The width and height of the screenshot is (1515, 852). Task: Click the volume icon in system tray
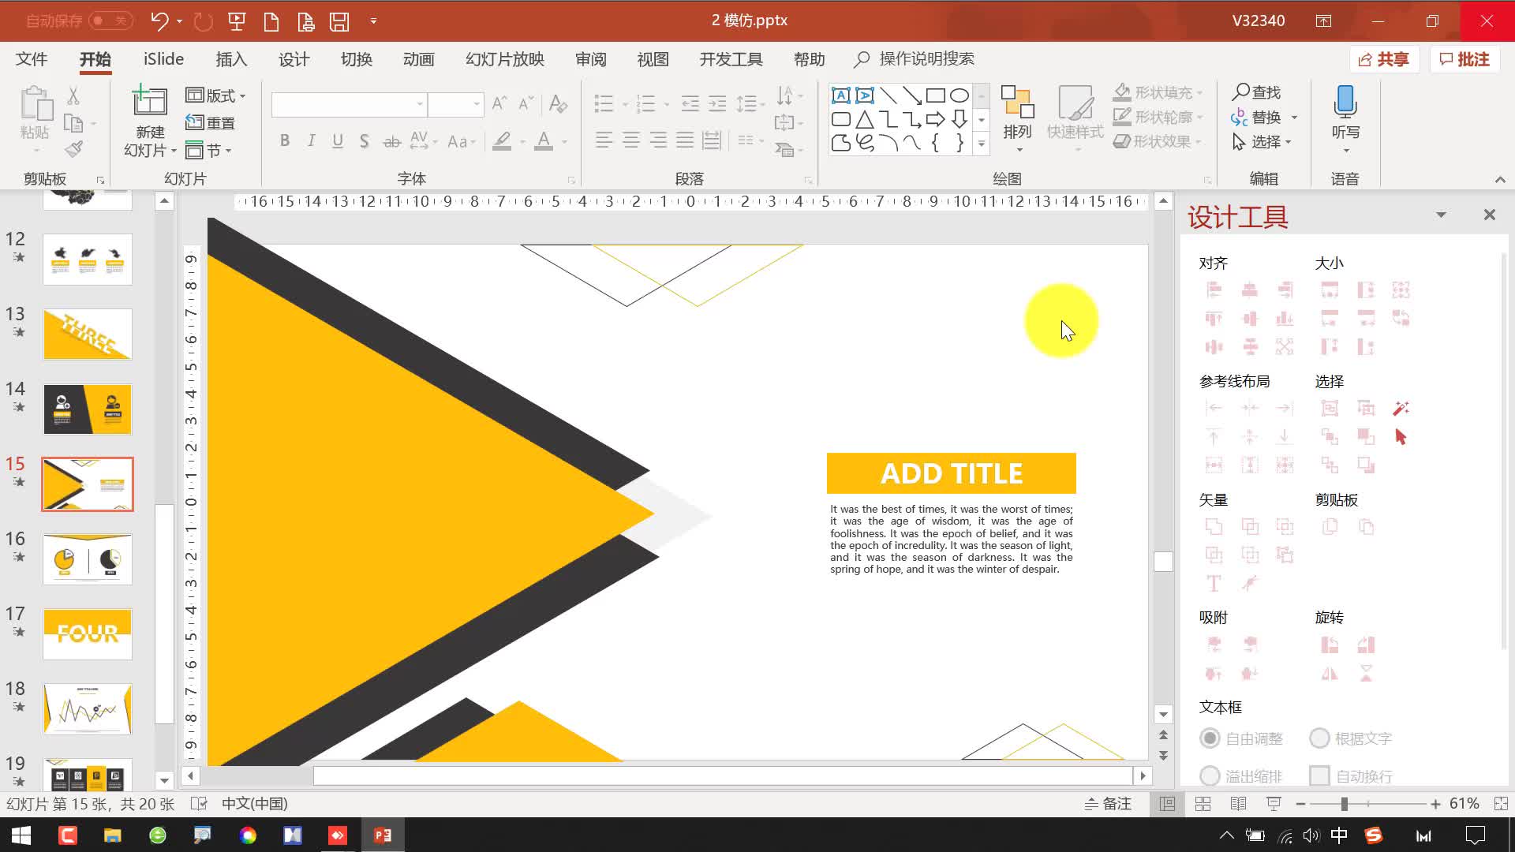click(1311, 835)
